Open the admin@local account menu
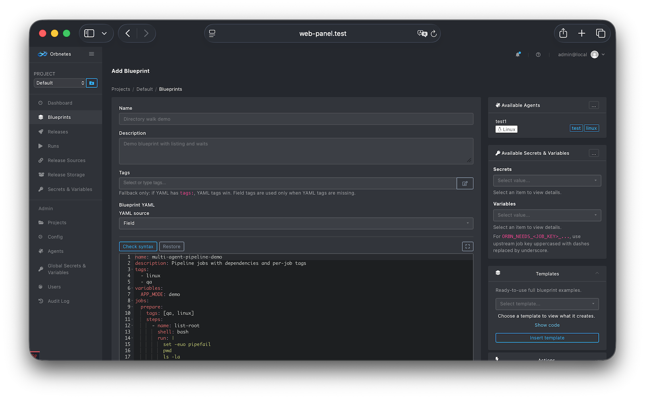The height and width of the screenshot is (399, 645). coord(580,54)
